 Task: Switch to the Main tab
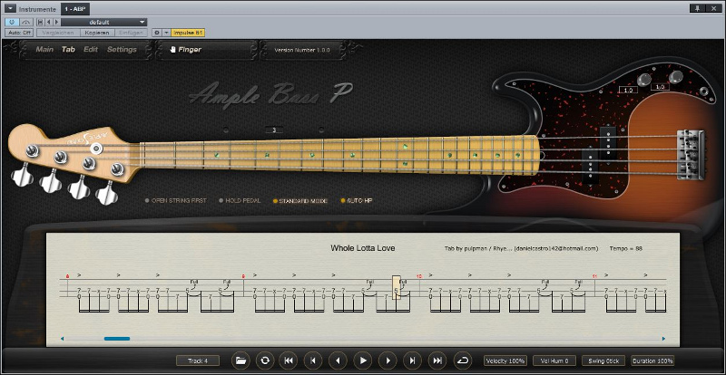click(x=44, y=49)
